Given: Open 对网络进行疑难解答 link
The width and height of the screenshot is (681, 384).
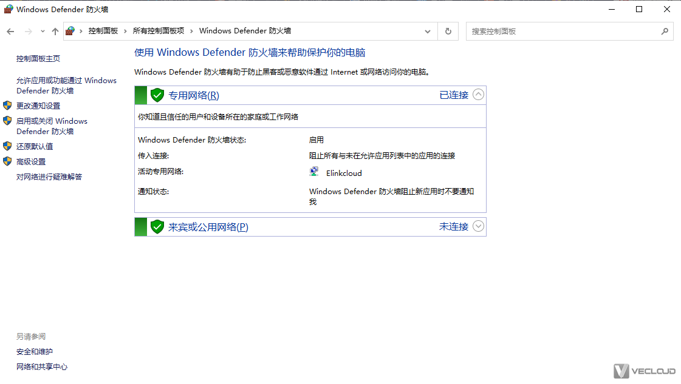Looking at the screenshot, I should (x=49, y=177).
